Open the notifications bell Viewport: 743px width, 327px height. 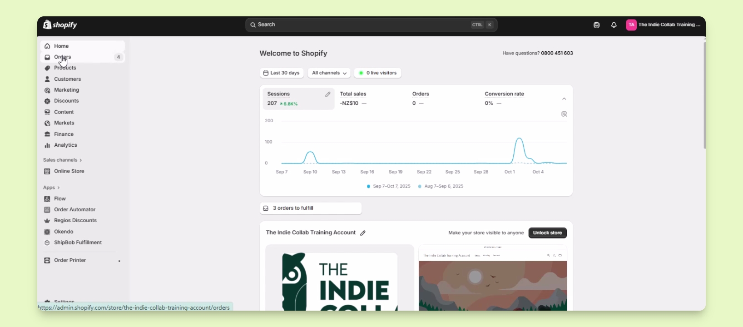click(614, 25)
